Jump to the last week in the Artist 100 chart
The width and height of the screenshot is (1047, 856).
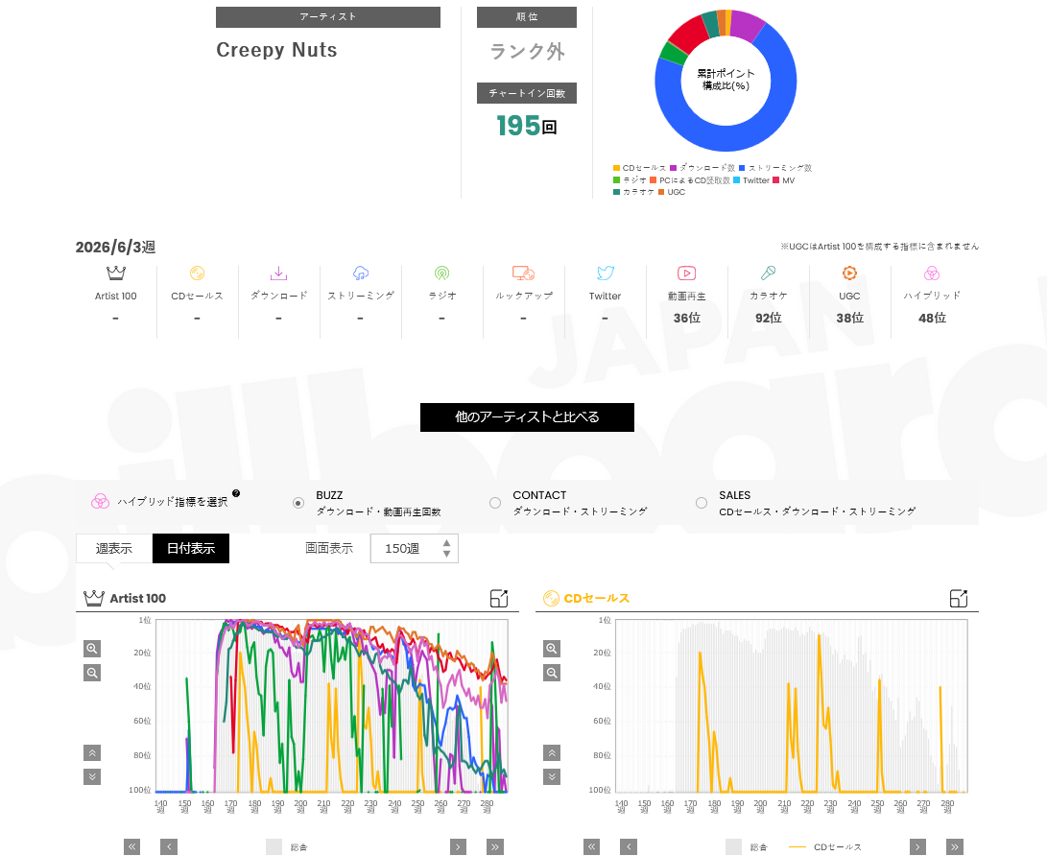(x=495, y=846)
